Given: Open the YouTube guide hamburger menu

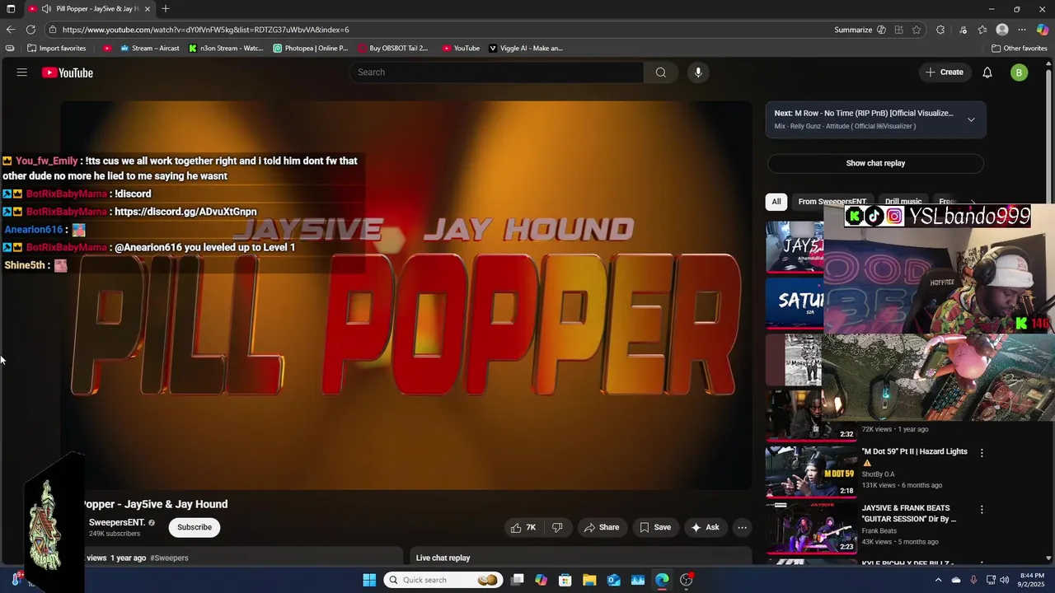Looking at the screenshot, I should [x=22, y=72].
